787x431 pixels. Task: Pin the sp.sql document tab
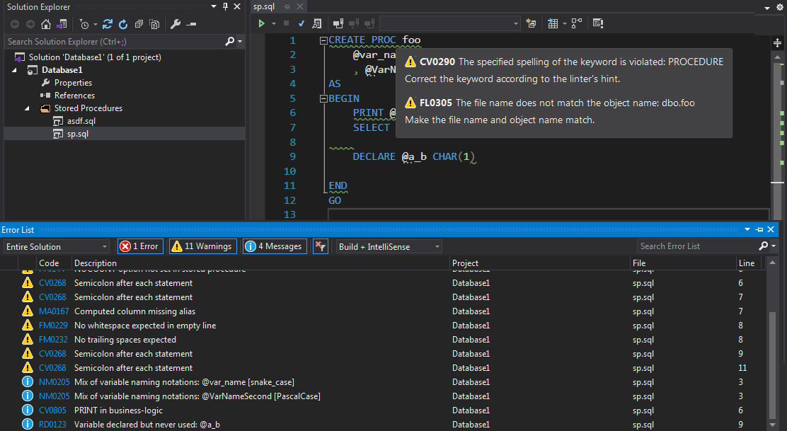[x=287, y=6]
